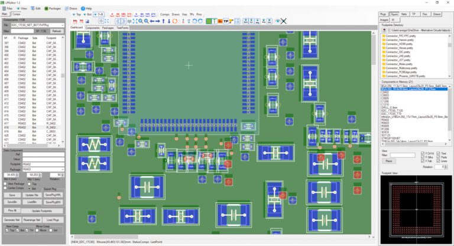The height and width of the screenshot is (246, 454).
Task: Select the Connector_HDMI.pretty folder
Action: click(x=398, y=44)
